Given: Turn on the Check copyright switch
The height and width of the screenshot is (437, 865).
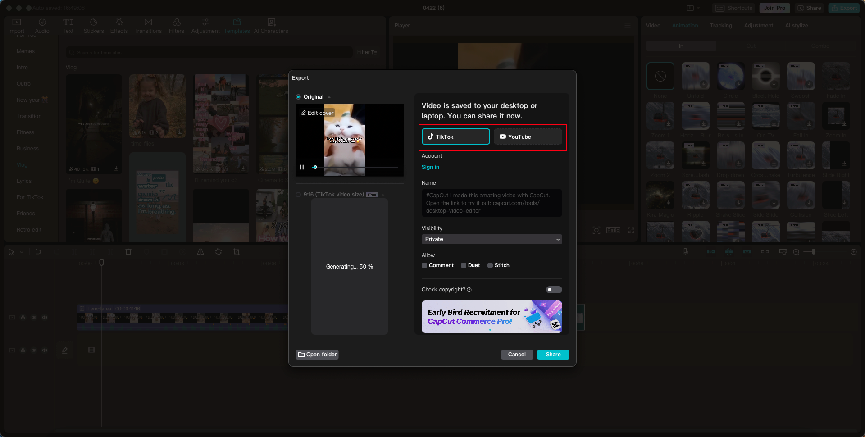Looking at the screenshot, I should tap(554, 290).
